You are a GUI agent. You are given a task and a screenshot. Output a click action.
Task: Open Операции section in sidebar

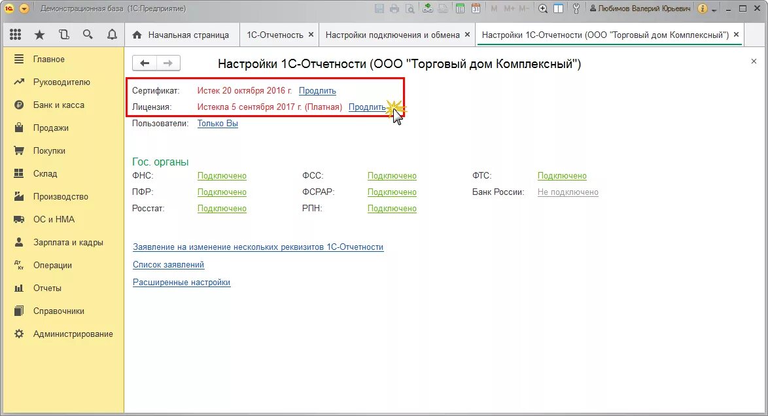[x=63, y=265]
